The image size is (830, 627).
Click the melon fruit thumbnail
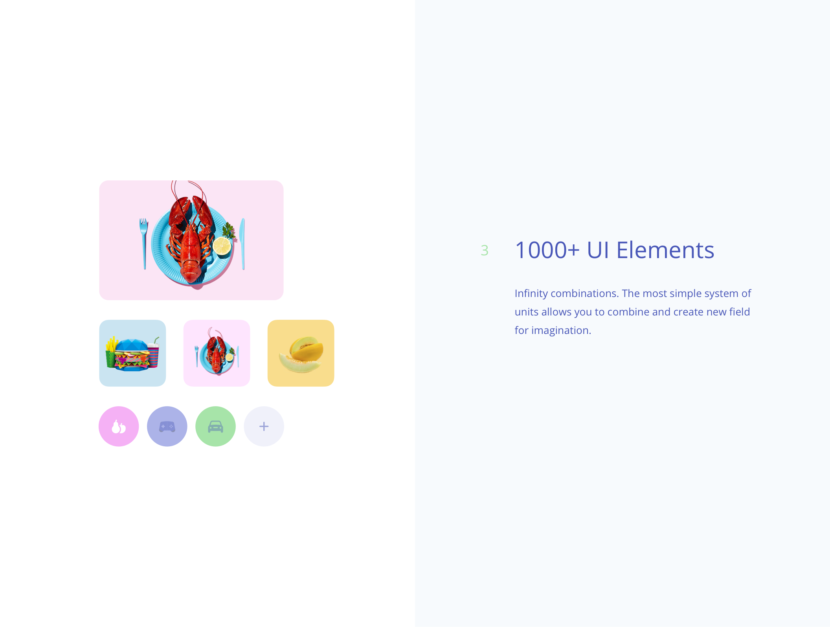point(301,353)
